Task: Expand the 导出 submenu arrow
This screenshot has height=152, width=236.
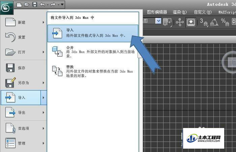Action: [43, 112]
